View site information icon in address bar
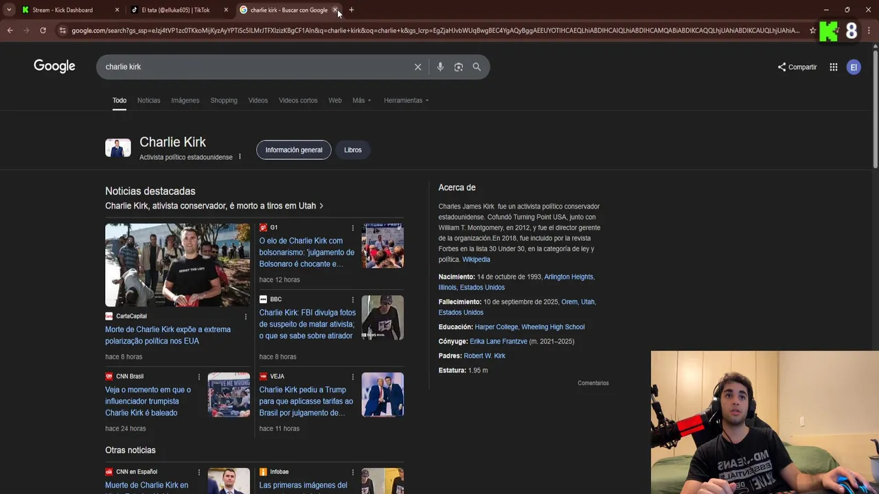 pos(62,30)
